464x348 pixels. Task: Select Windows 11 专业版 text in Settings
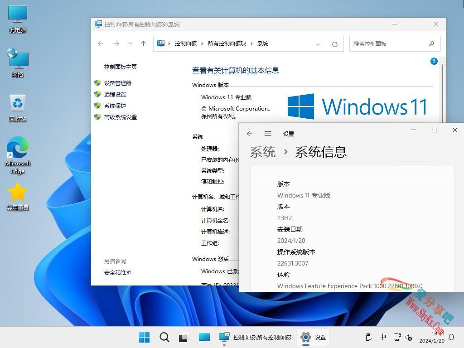(304, 195)
